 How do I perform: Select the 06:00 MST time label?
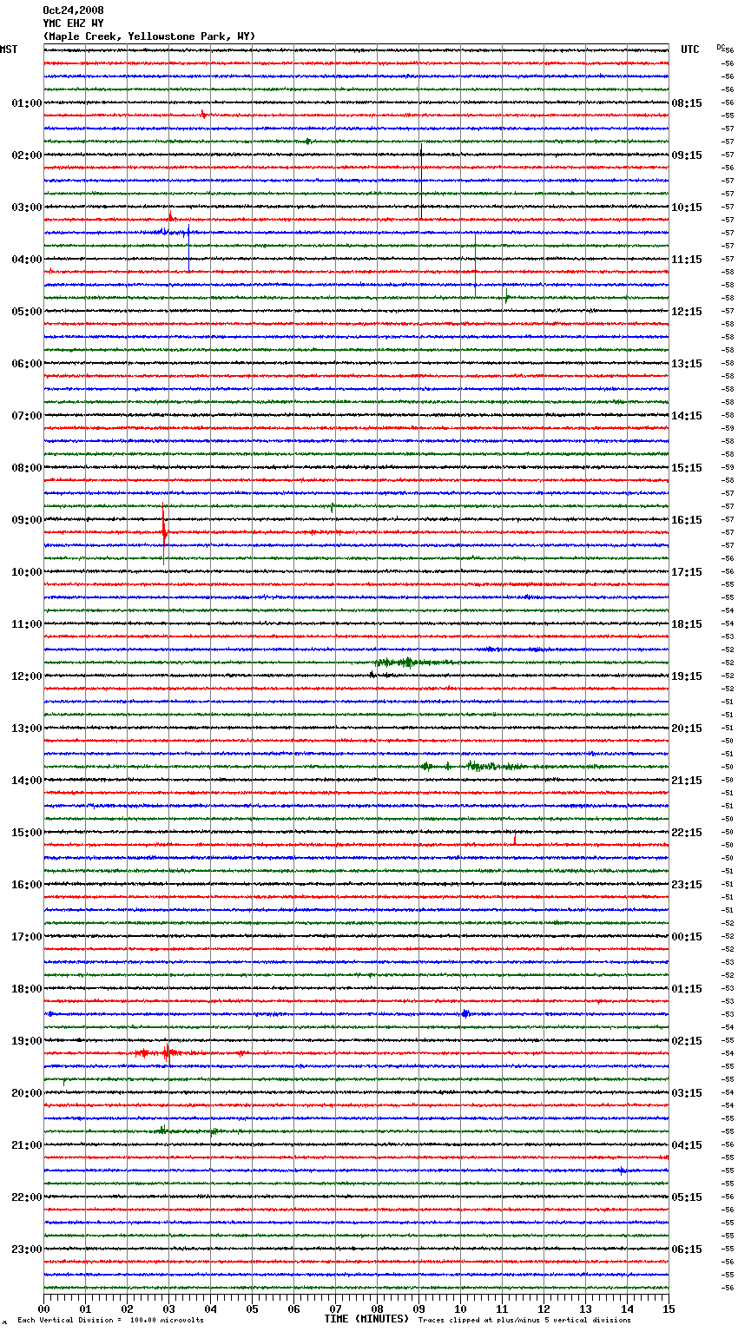point(27,364)
